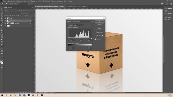Hide the topmost layer via eye icon
Viewport: 173px width, 97px height.
tap(5, 18)
